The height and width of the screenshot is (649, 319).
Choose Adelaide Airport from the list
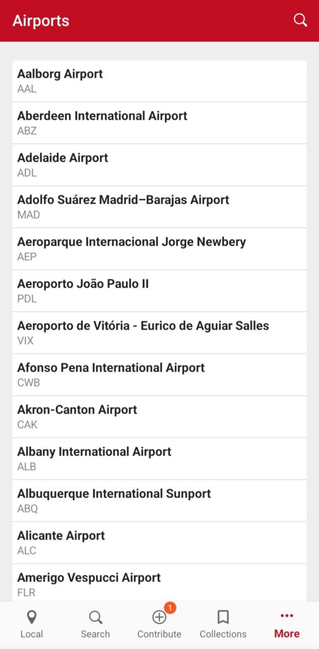point(159,165)
